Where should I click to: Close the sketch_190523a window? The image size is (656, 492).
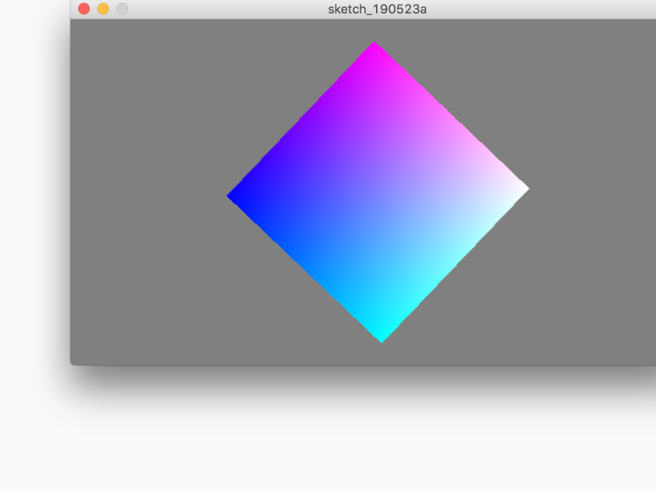(x=84, y=9)
